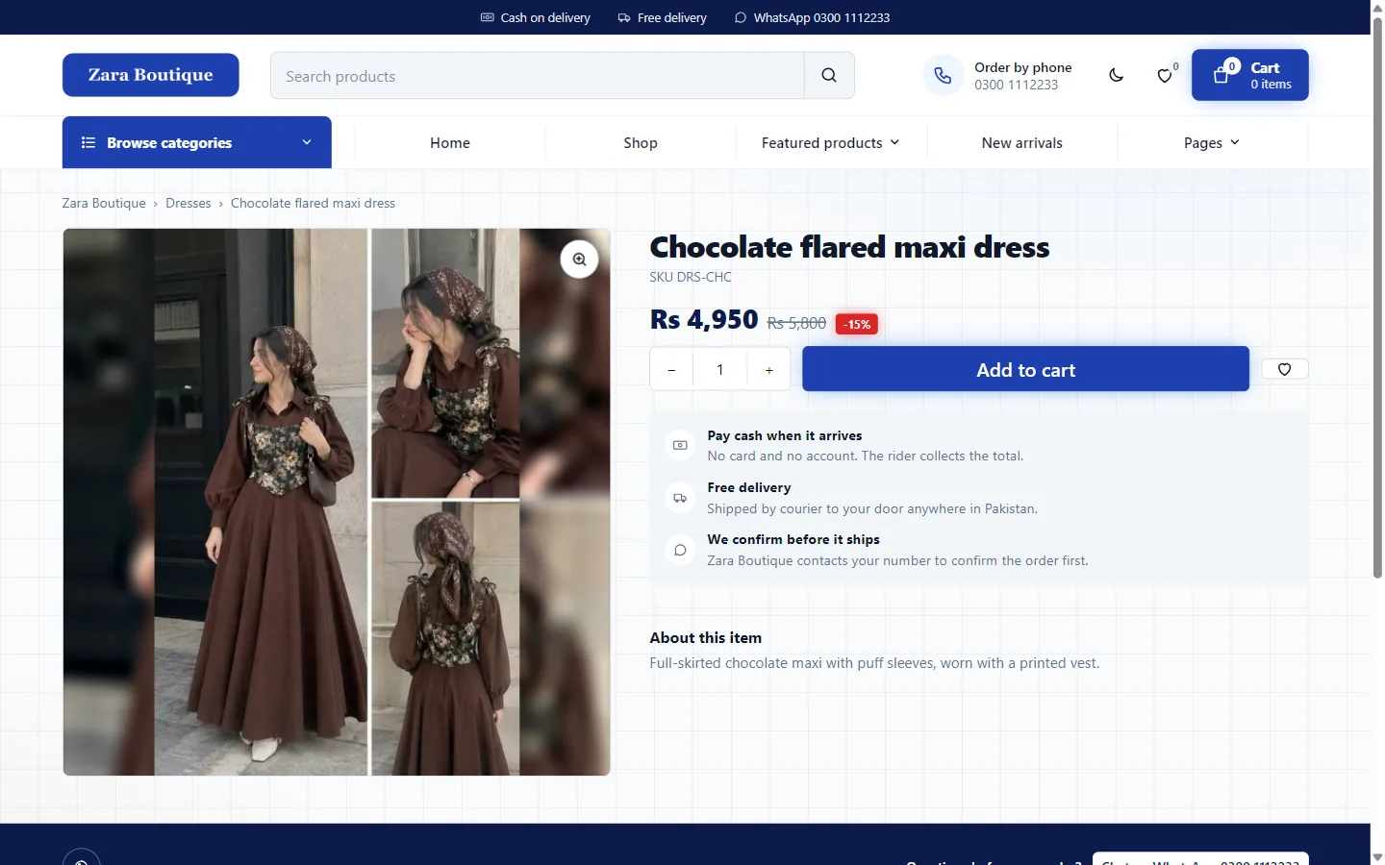Click the search magnifier button
The height and width of the screenshot is (865, 1385).
click(829, 76)
